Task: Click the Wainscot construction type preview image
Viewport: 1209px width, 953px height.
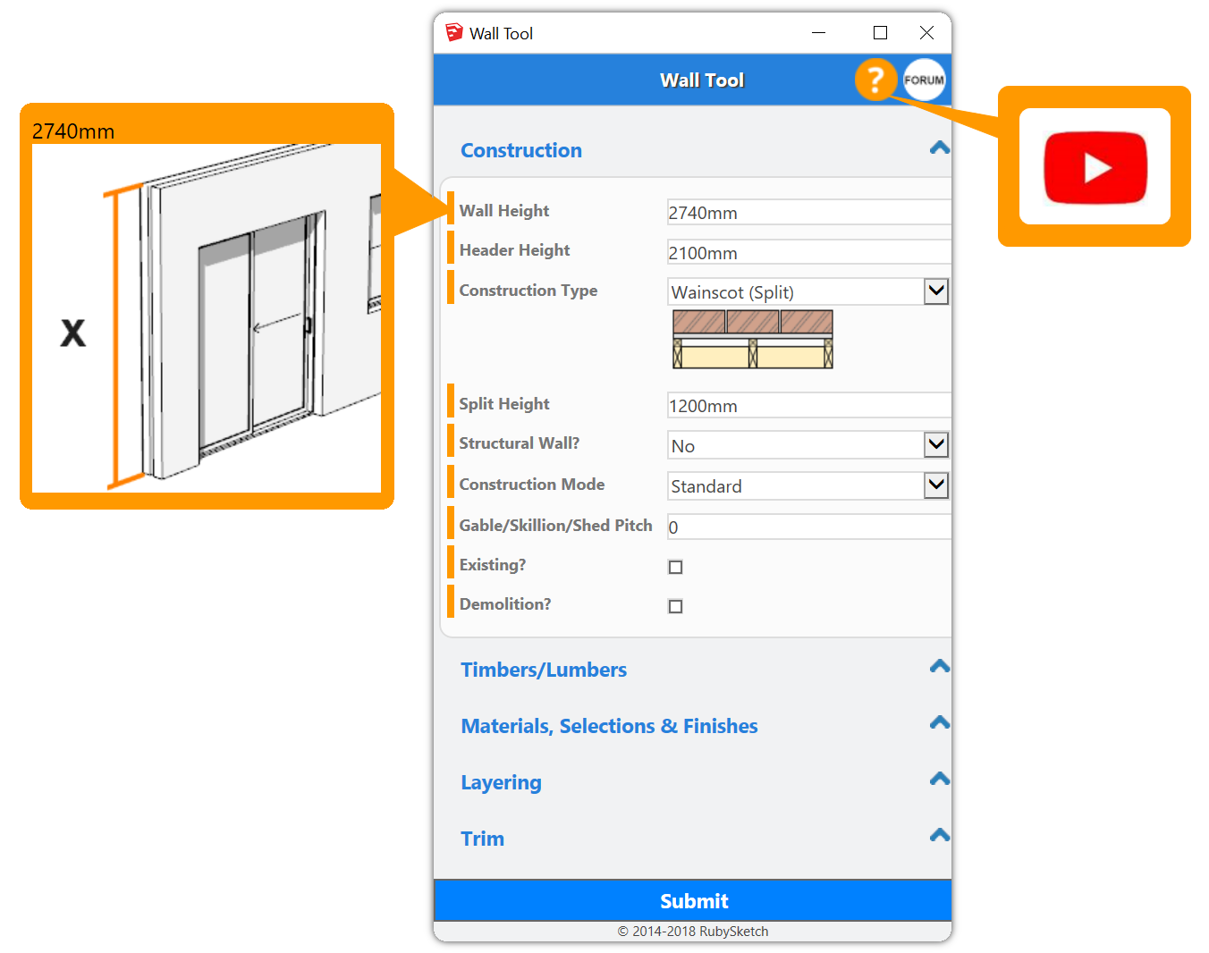Action: [753, 339]
